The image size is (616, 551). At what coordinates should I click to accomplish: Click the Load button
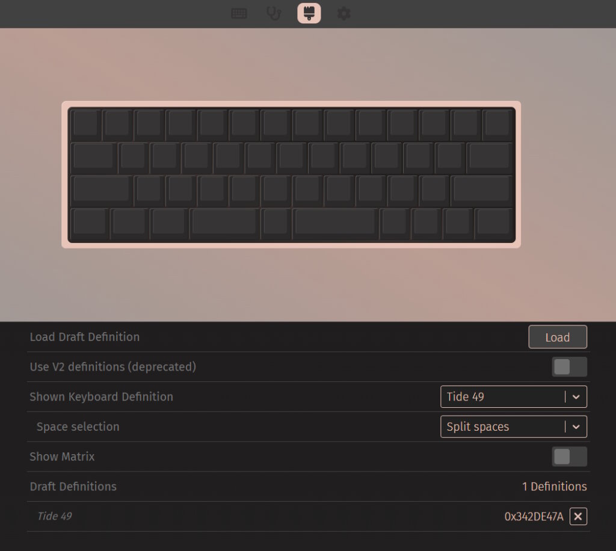point(558,337)
